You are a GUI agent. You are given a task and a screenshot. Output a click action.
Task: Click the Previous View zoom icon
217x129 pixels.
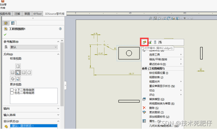click(160, 18)
